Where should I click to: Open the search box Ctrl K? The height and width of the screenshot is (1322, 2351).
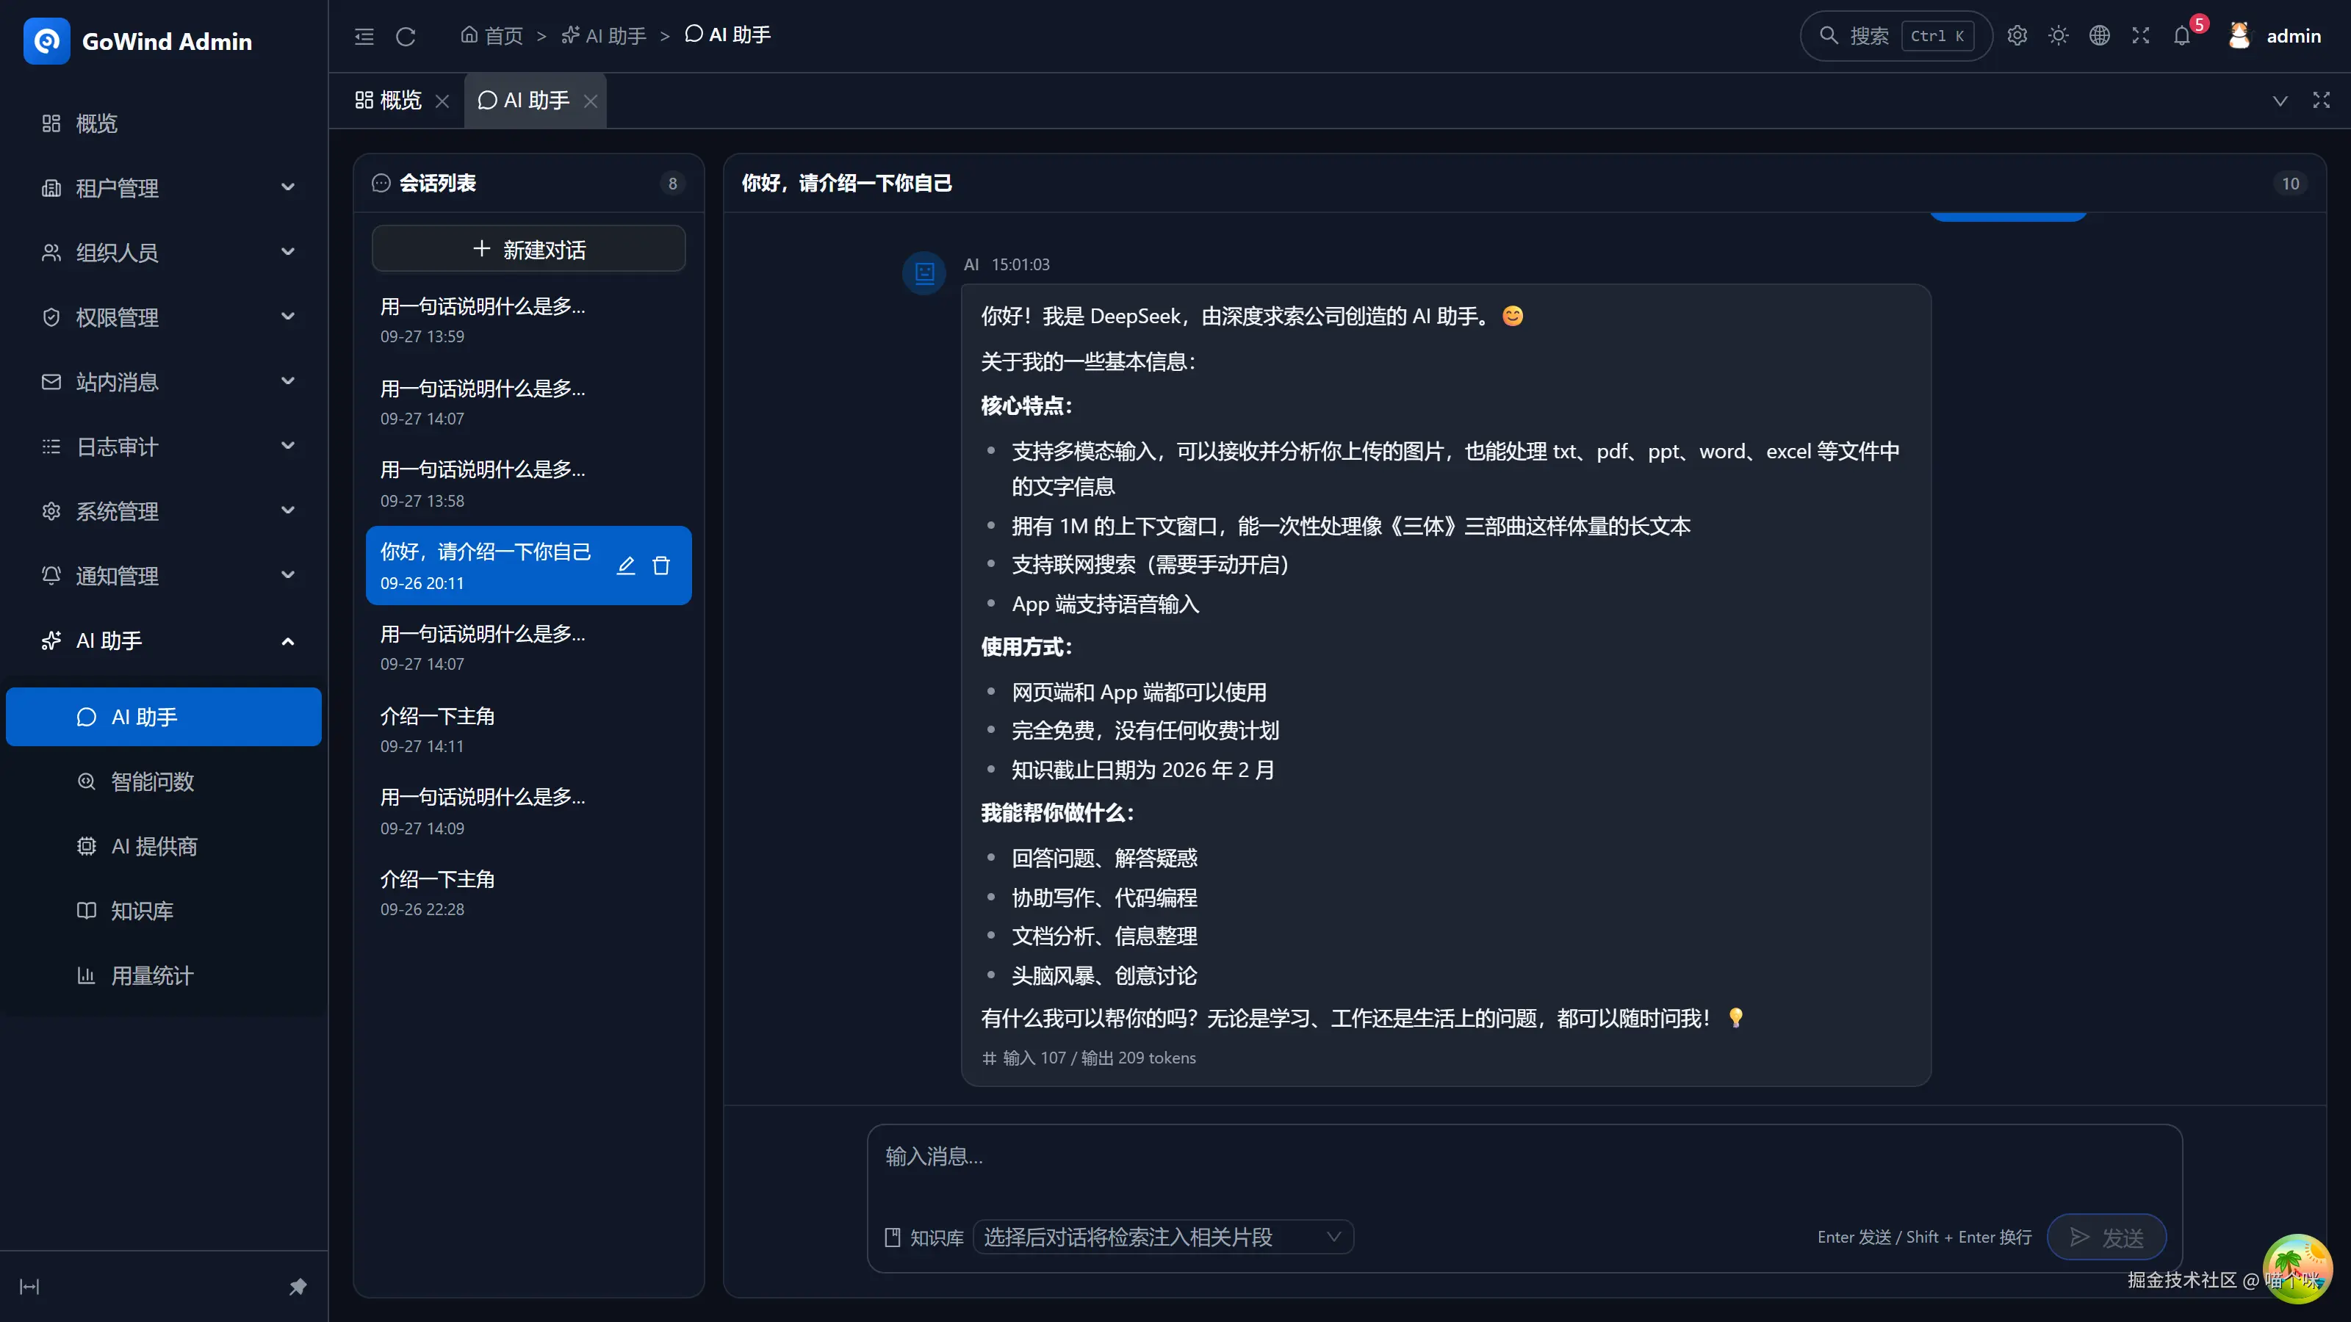[1896, 35]
